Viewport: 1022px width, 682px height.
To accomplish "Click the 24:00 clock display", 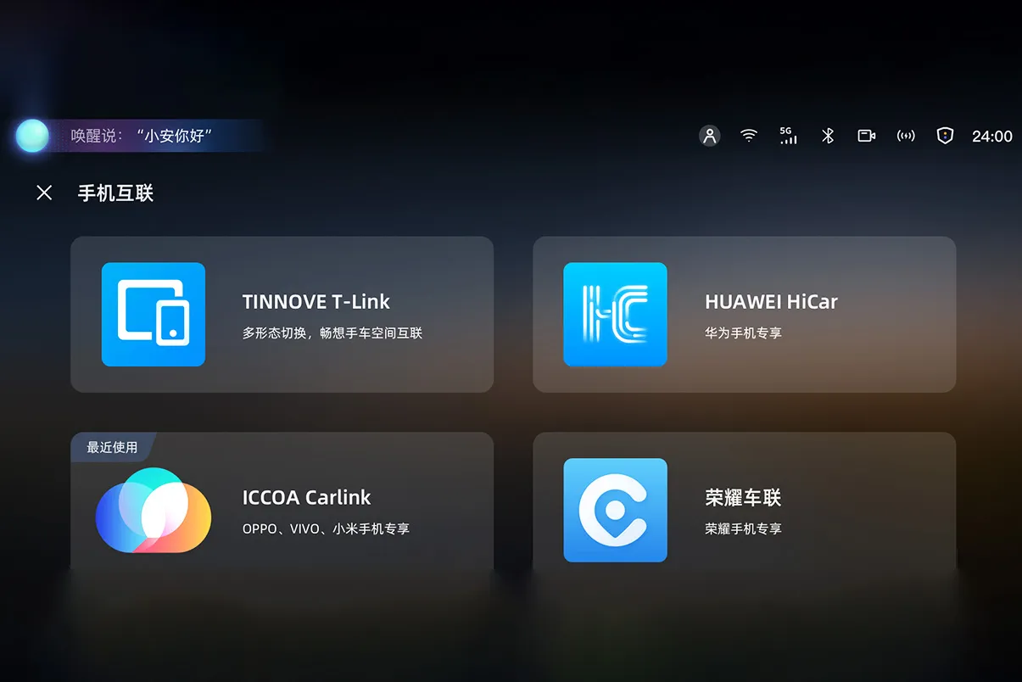I will [991, 136].
